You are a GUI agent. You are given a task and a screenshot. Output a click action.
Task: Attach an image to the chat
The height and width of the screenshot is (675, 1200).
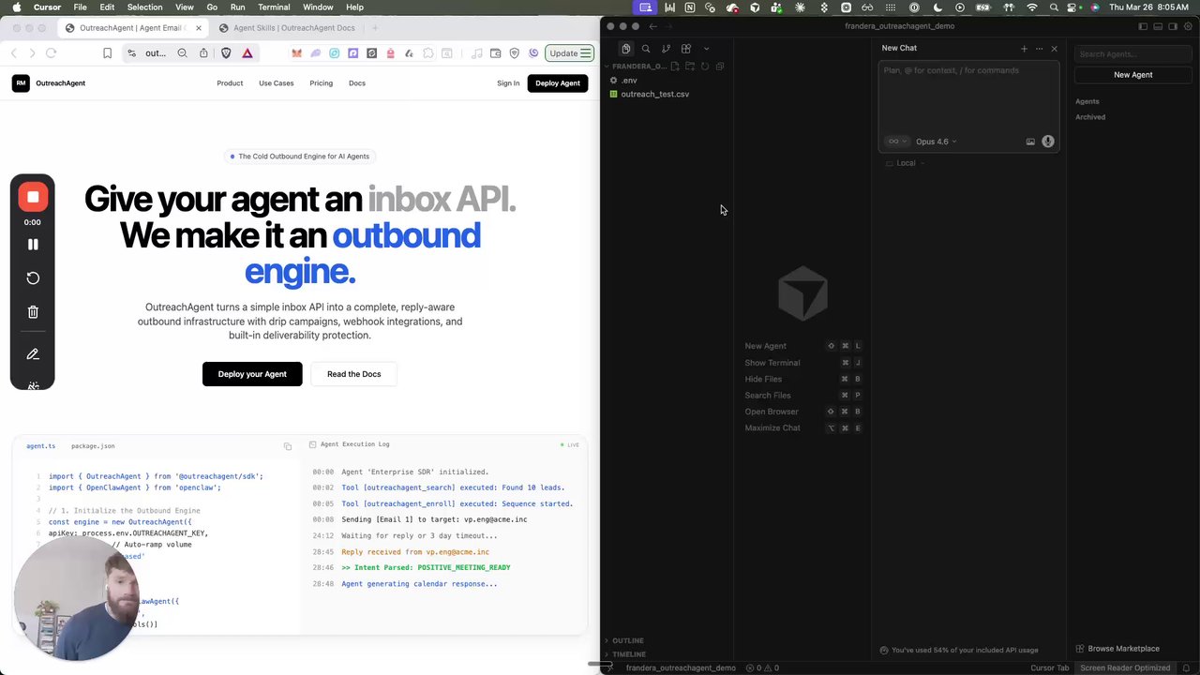(1030, 142)
